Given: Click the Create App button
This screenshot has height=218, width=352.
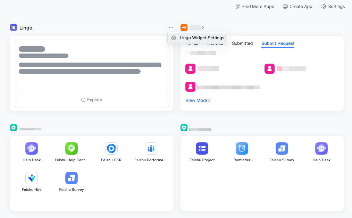Looking at the screenshot, I should click(297, 7).
